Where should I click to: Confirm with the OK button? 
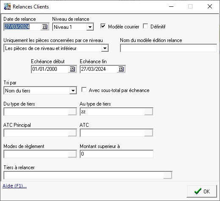202,191
